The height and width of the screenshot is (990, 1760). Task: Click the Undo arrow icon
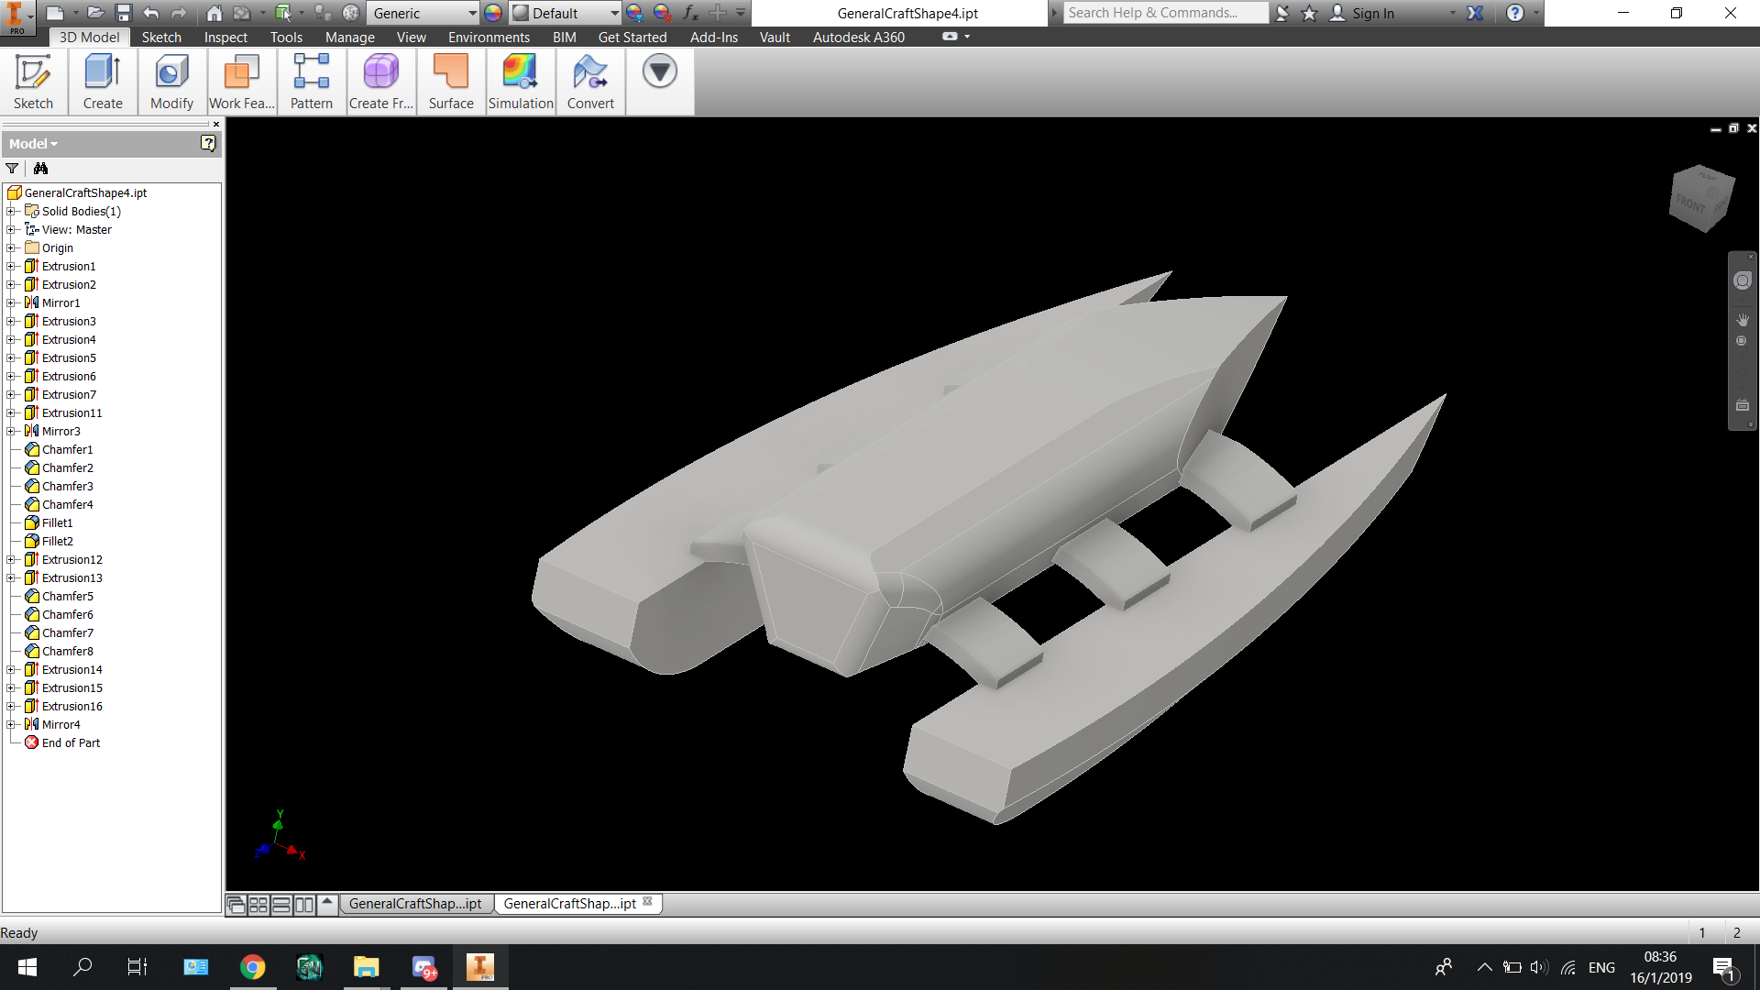tap(151, 13)
